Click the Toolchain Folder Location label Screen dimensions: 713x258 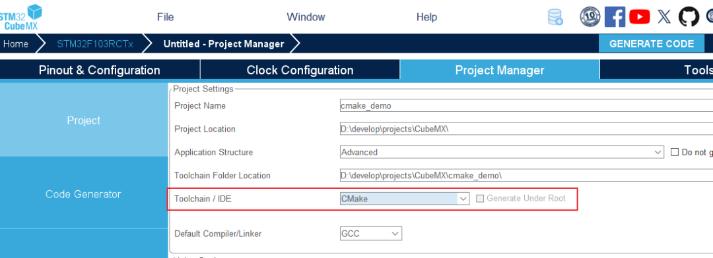[x=222, y=176]
